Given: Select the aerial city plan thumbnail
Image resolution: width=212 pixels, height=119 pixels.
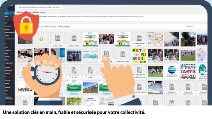Looking at the screenshot, I should pyautogui.click(x=155, y=88).
